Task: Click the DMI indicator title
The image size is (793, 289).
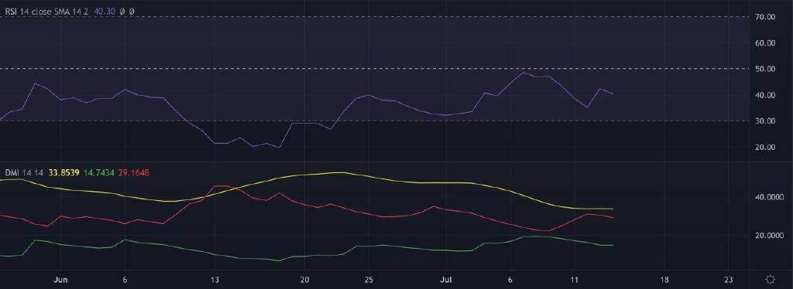Action: pyautogui.click(x=24, y=172)
